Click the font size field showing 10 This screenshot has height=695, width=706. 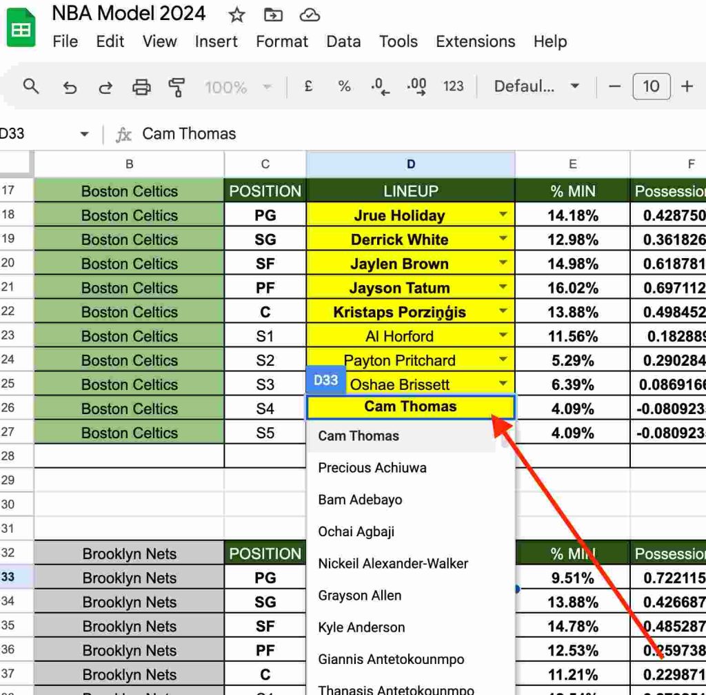click(x=652, y=86)
